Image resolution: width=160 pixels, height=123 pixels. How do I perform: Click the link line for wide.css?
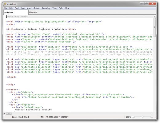[79, 65]
